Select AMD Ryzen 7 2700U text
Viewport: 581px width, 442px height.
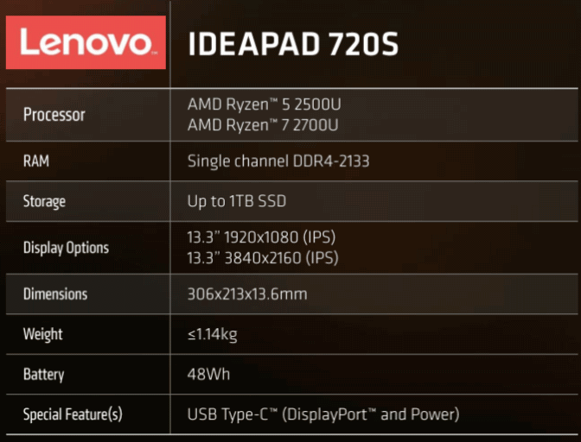point(263,125)
